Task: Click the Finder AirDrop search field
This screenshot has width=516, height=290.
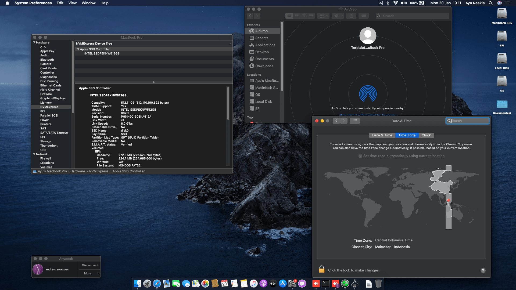Action: click(x=412, y=16)
